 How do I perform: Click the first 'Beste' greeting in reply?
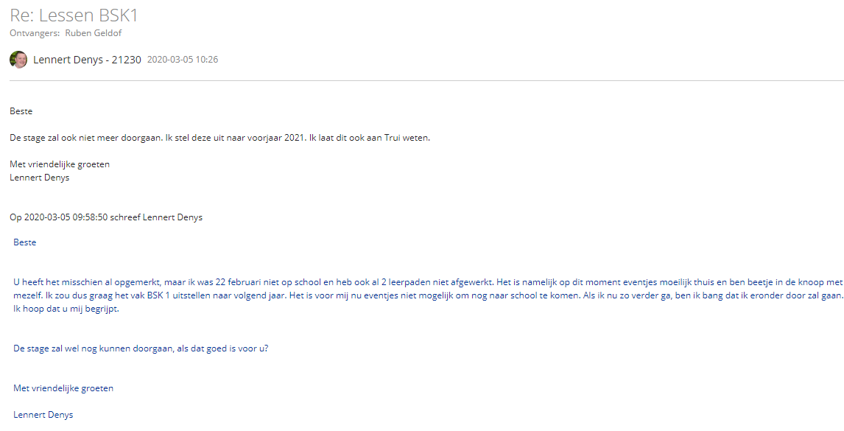pyautogui.click(x=21, y=111)
